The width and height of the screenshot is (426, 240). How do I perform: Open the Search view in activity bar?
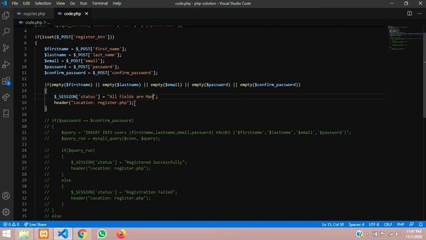6,31
